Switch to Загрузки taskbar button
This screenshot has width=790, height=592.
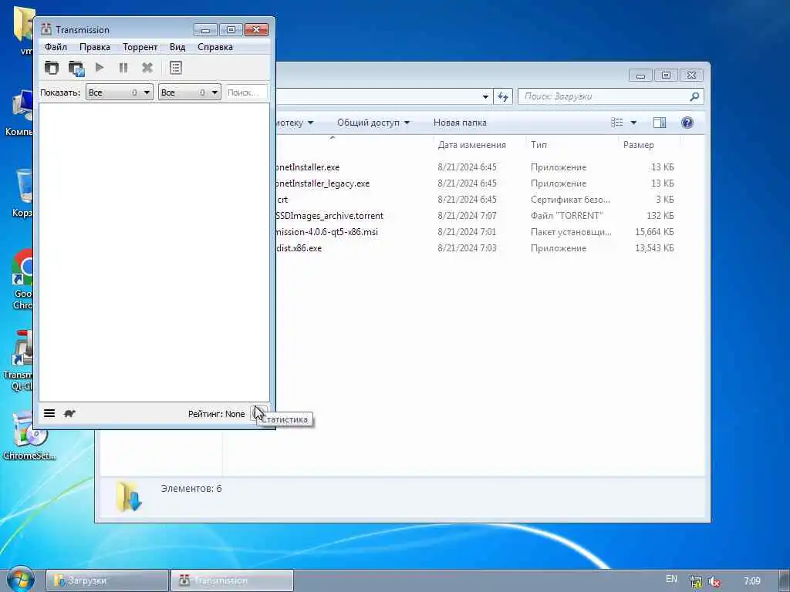[x=107, y=580]
